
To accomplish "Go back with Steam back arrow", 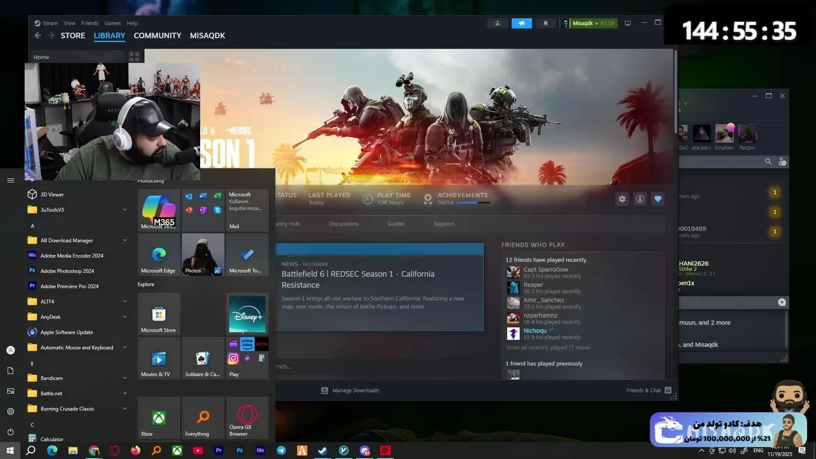I will [x=38, y=36].
